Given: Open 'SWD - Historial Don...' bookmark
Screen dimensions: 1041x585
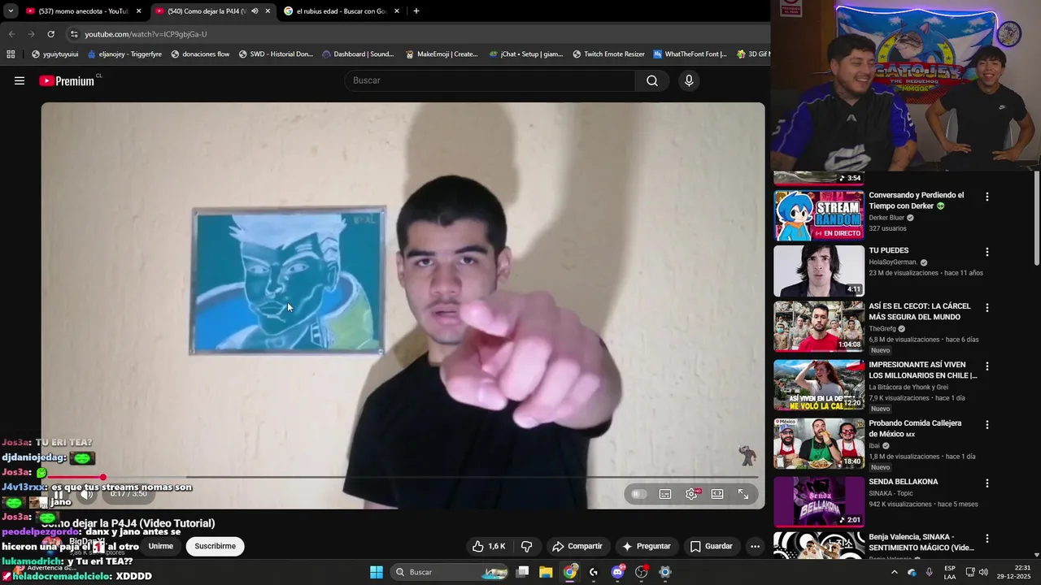Looking at the screenshot, I should coord(275,54).
